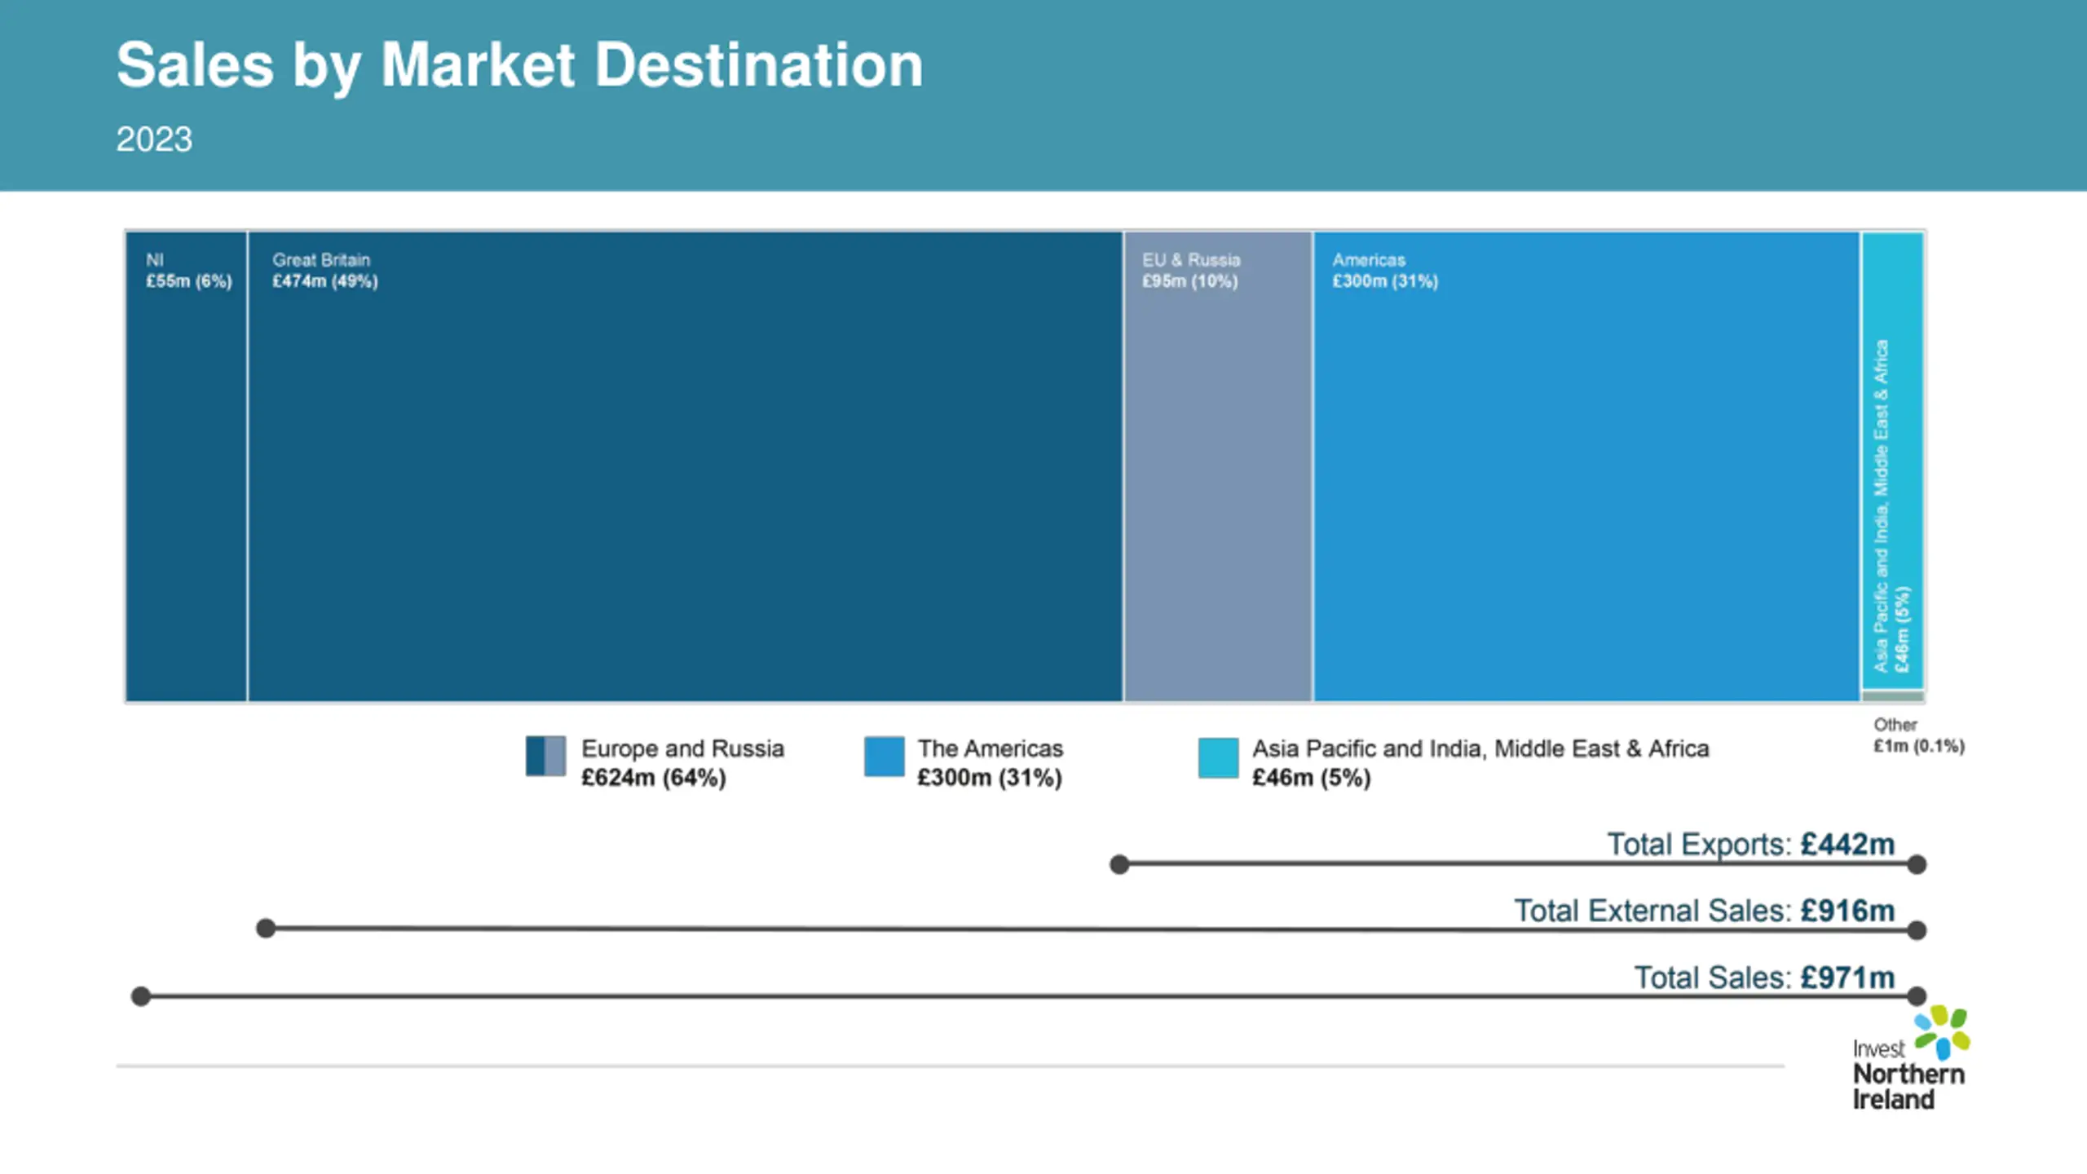
Task: Click the 'Sales by Market Destination' title
Action: 519,65
